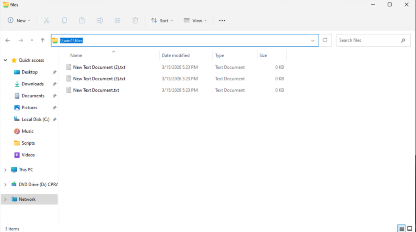Screen dimensions: 416x232
Task: Go back with the Back arrow
Action: [8, 40]
